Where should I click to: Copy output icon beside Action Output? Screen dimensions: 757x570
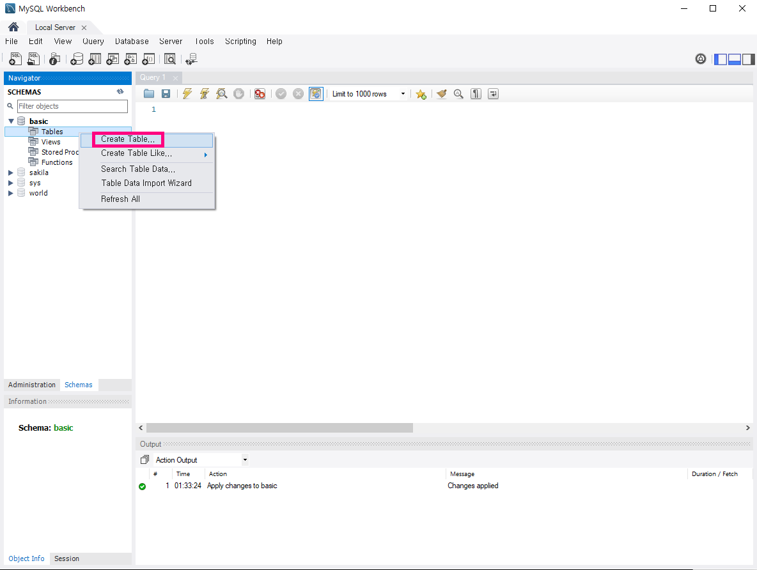coord(144,459)
